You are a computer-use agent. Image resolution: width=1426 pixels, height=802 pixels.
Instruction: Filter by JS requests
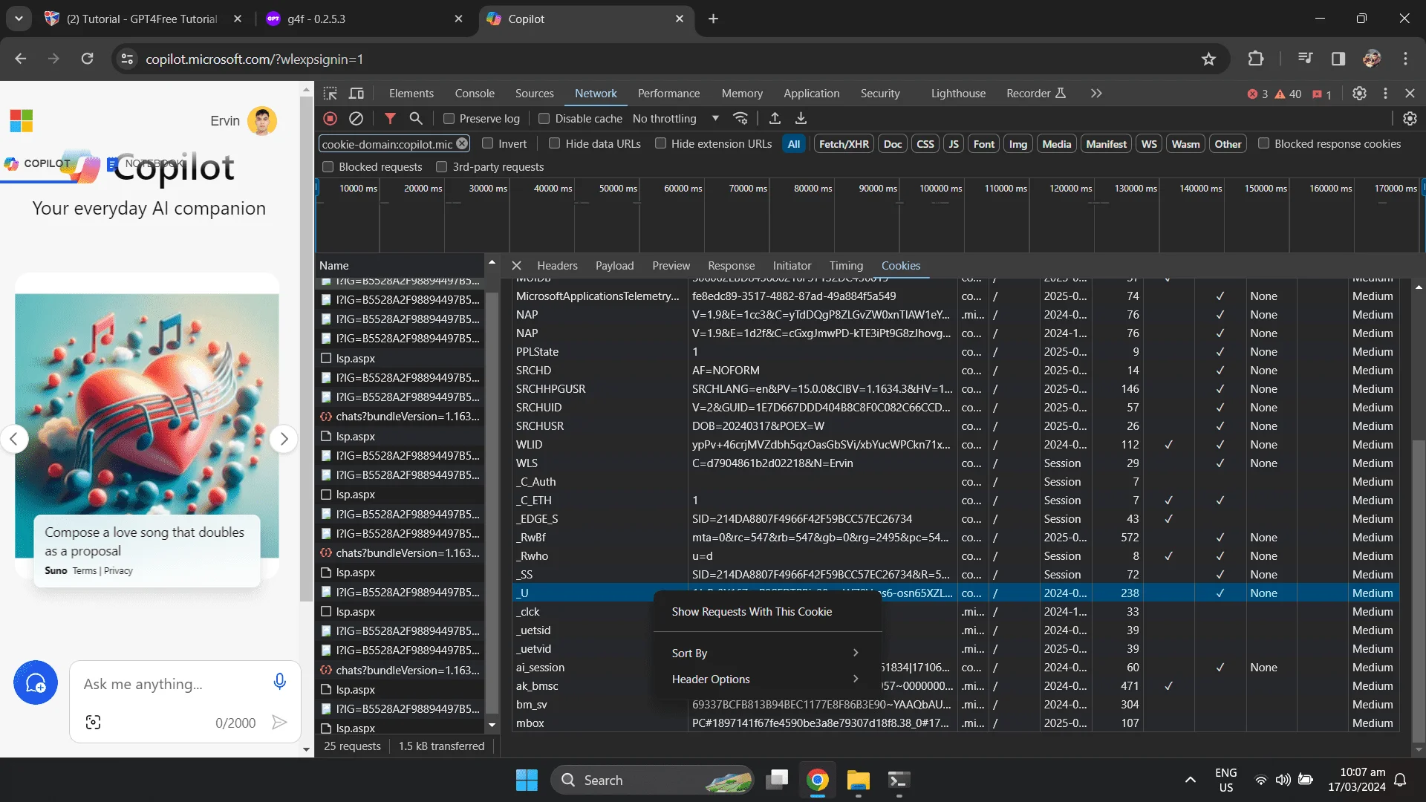(x=954, y=144)
